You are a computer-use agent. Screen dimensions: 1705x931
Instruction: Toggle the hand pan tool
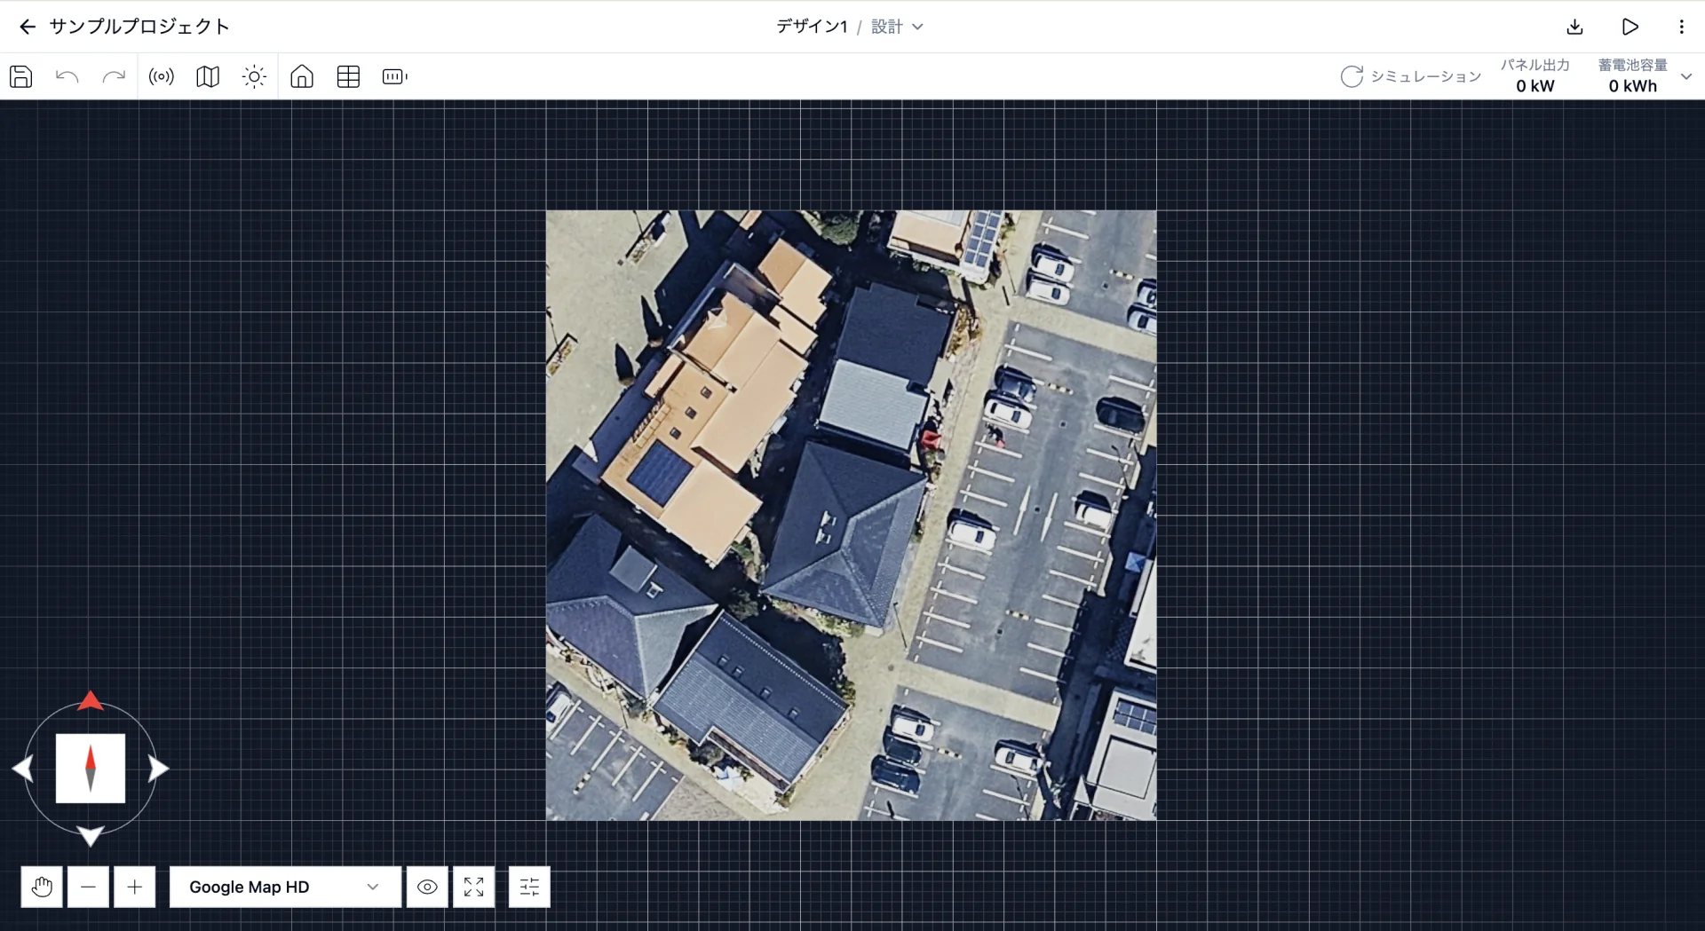(x=42, y=887)
